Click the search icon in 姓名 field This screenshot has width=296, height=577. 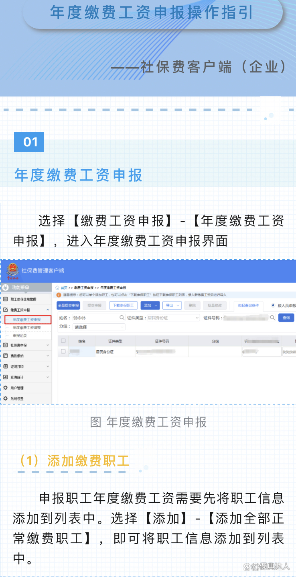[122, 318]
